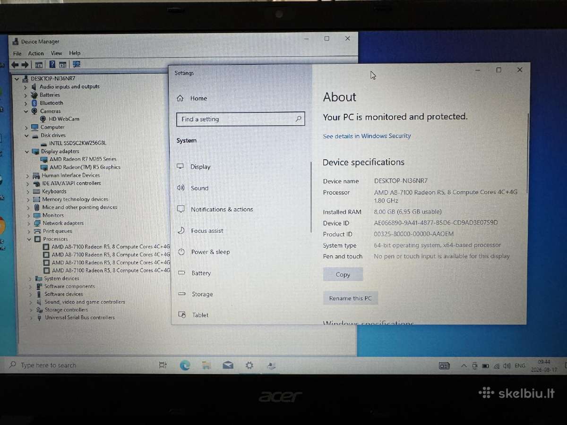Expand Audio inputs and outputs category

(x=26, y=87)
